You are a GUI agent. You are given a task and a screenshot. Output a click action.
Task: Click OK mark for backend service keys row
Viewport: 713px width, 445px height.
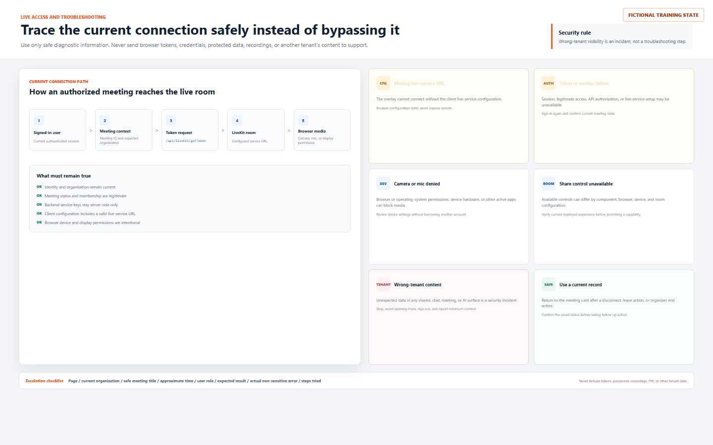coord(39,205)
